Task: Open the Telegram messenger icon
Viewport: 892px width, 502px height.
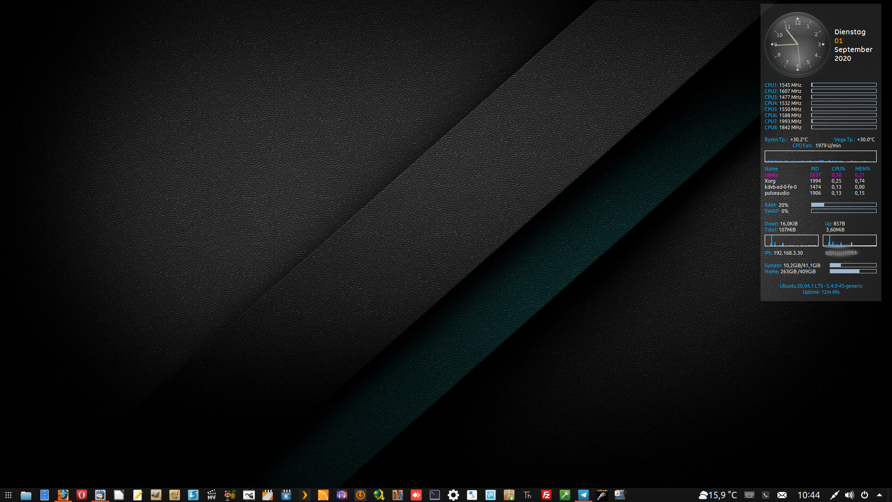Action: click(584, 495)
